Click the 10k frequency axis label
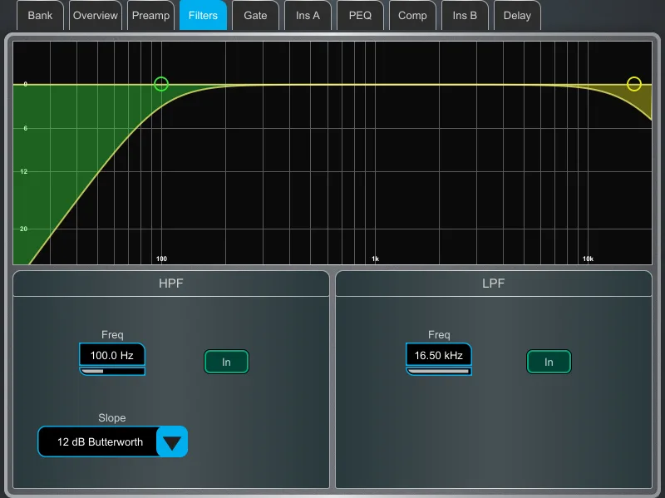 (x=588, y=259)
